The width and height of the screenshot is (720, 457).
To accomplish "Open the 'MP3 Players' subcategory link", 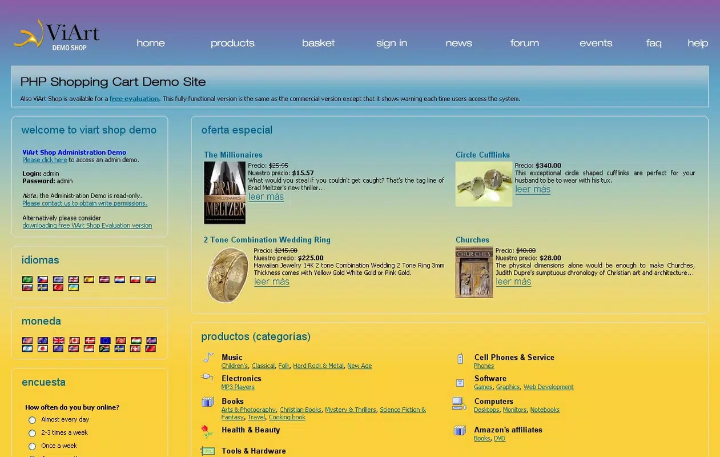I will (x=238, y=387).
